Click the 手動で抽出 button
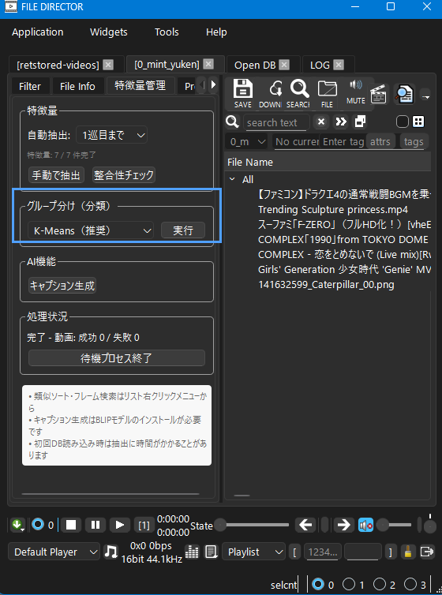442x595 pixels. pyautogui.click(x=56, y=175)
